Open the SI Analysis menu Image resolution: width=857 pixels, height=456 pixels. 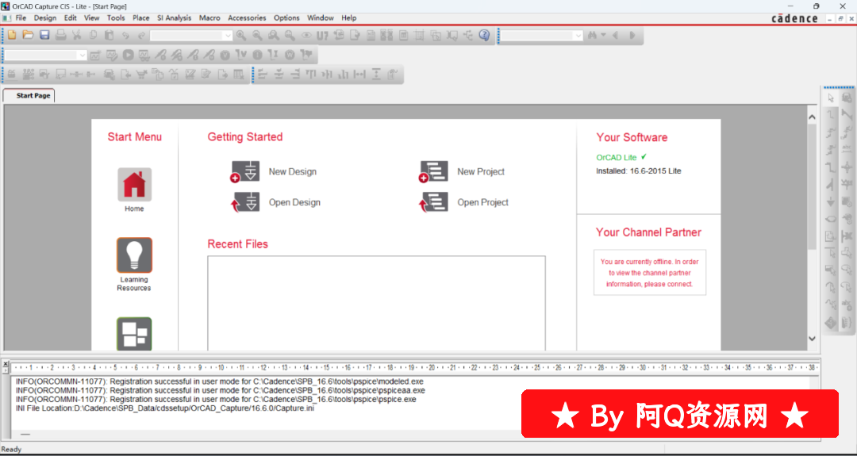(x=175, y=18)
